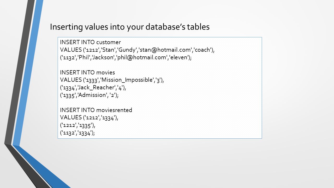334x188 pixels.
Task: Click the 'INSERT INTO customer' line
Action: (91, 42)
